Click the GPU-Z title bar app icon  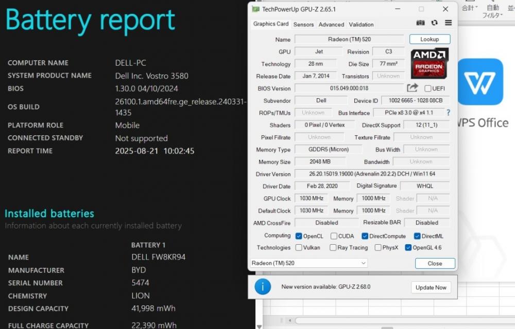click(x=255, y=9)
